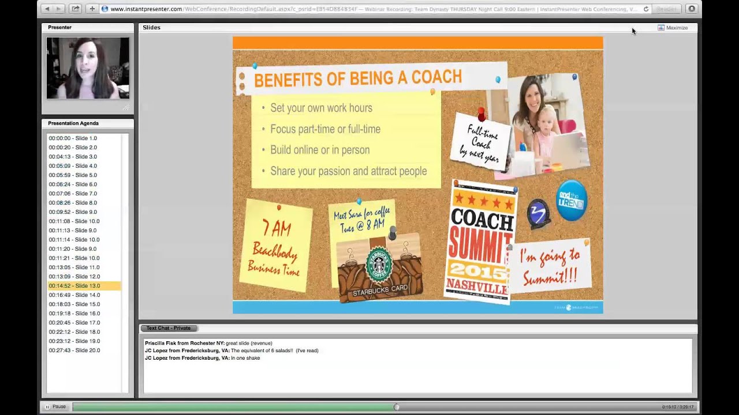
Task: Click the presenter panel resize grip
Action: point(126,107)
